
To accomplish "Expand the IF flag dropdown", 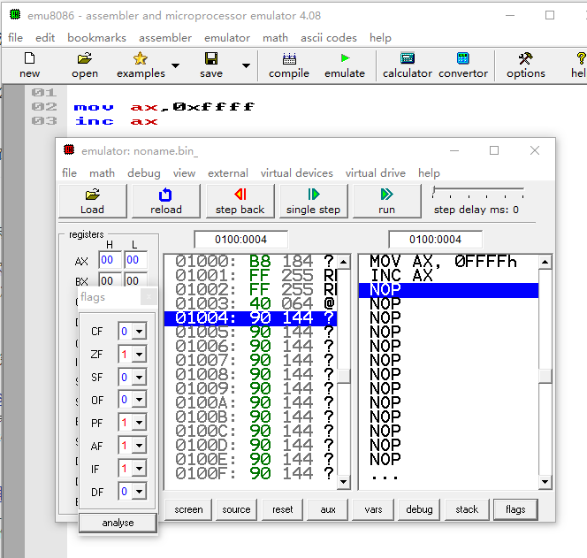I will (x=140, y=469).
